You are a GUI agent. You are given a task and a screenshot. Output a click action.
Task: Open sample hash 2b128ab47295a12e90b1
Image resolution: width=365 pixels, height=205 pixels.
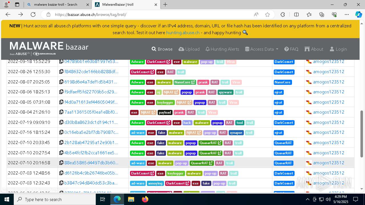click(x=91, y=143)
